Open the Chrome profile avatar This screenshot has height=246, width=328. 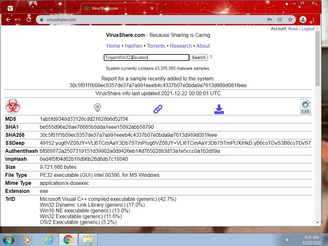[x=303, y=20]
